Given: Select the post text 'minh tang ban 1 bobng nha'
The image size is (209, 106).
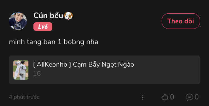Looking at the screenshot, I should tap(54, 42).
